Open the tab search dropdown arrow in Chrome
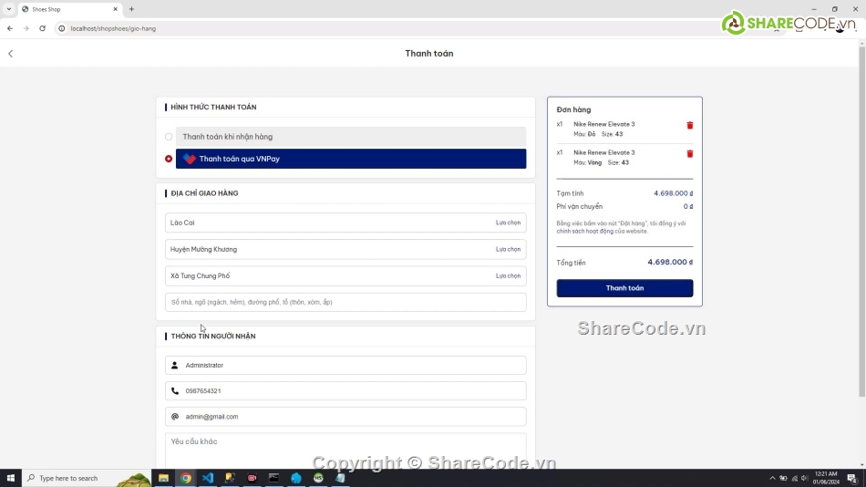 (9, 9)
